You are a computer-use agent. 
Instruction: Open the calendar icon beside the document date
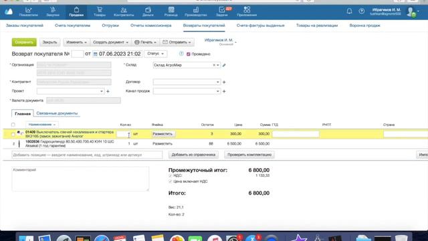95,54
